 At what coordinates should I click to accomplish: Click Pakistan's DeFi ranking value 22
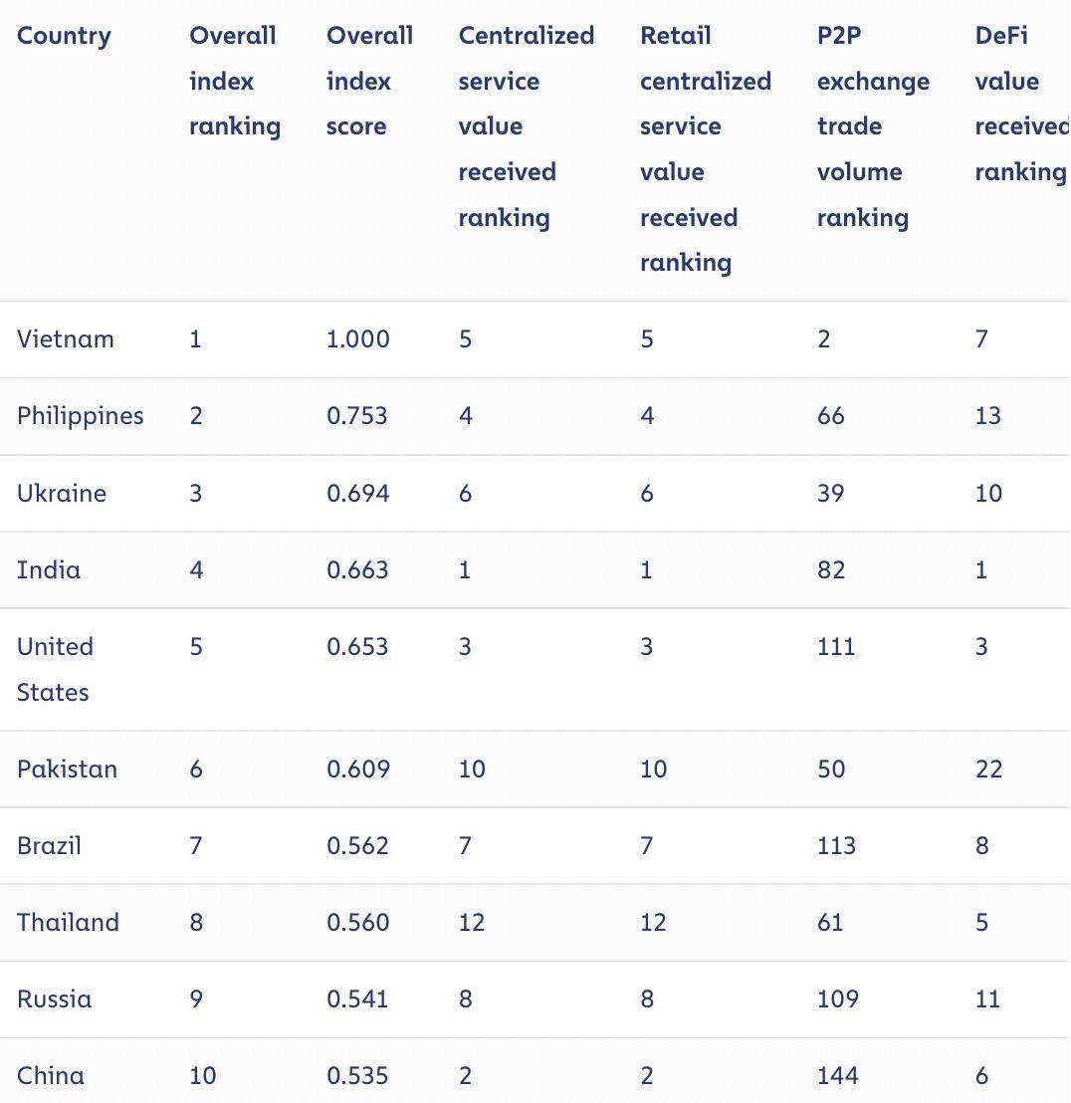pos(988,770)
